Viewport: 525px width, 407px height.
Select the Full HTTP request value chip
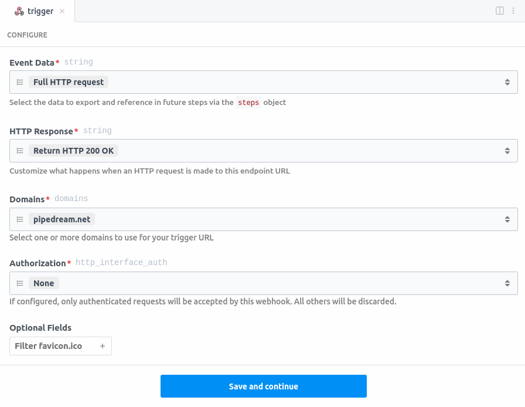click(x=68, y=82)
